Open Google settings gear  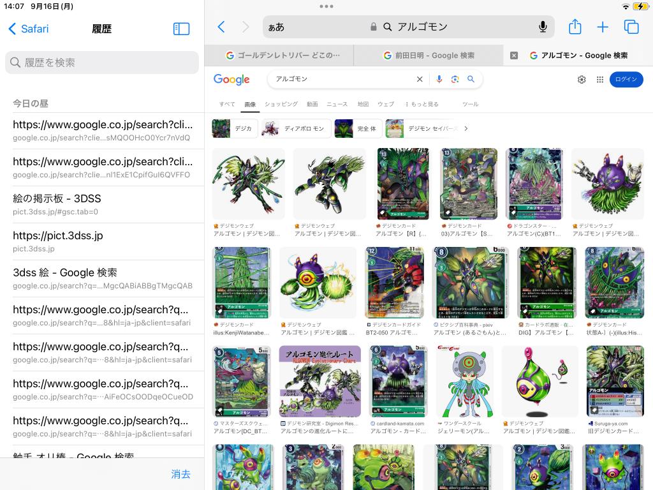pos(582,79)
